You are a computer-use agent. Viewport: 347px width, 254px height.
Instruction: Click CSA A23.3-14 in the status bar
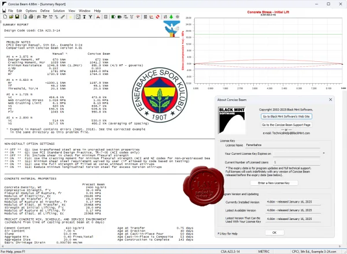tap(230, 252)
